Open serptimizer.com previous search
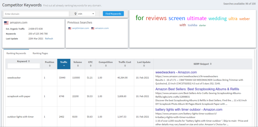This screenshot has height=127, width=258. click(x=81, y=28)
